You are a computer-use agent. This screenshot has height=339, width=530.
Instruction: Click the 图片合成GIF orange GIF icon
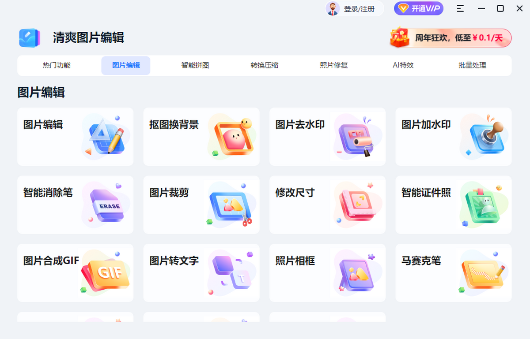(106, 272)
